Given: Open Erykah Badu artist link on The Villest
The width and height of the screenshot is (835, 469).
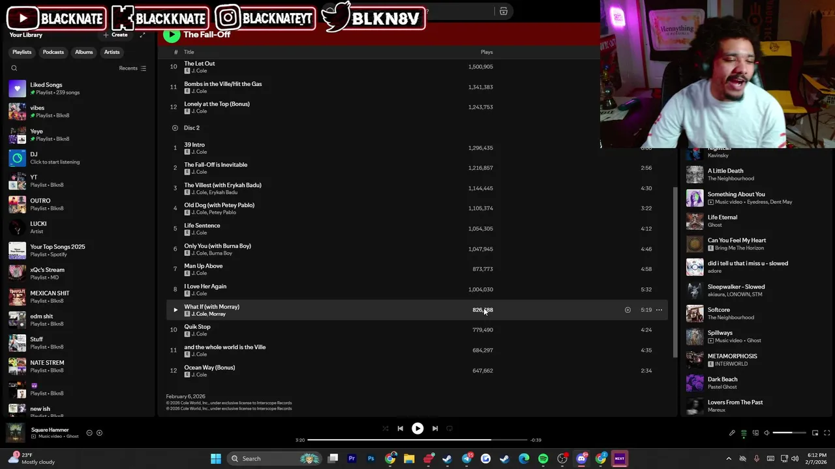Looking at the screenshot, I should pyautogui.click(x=223, y=192).
